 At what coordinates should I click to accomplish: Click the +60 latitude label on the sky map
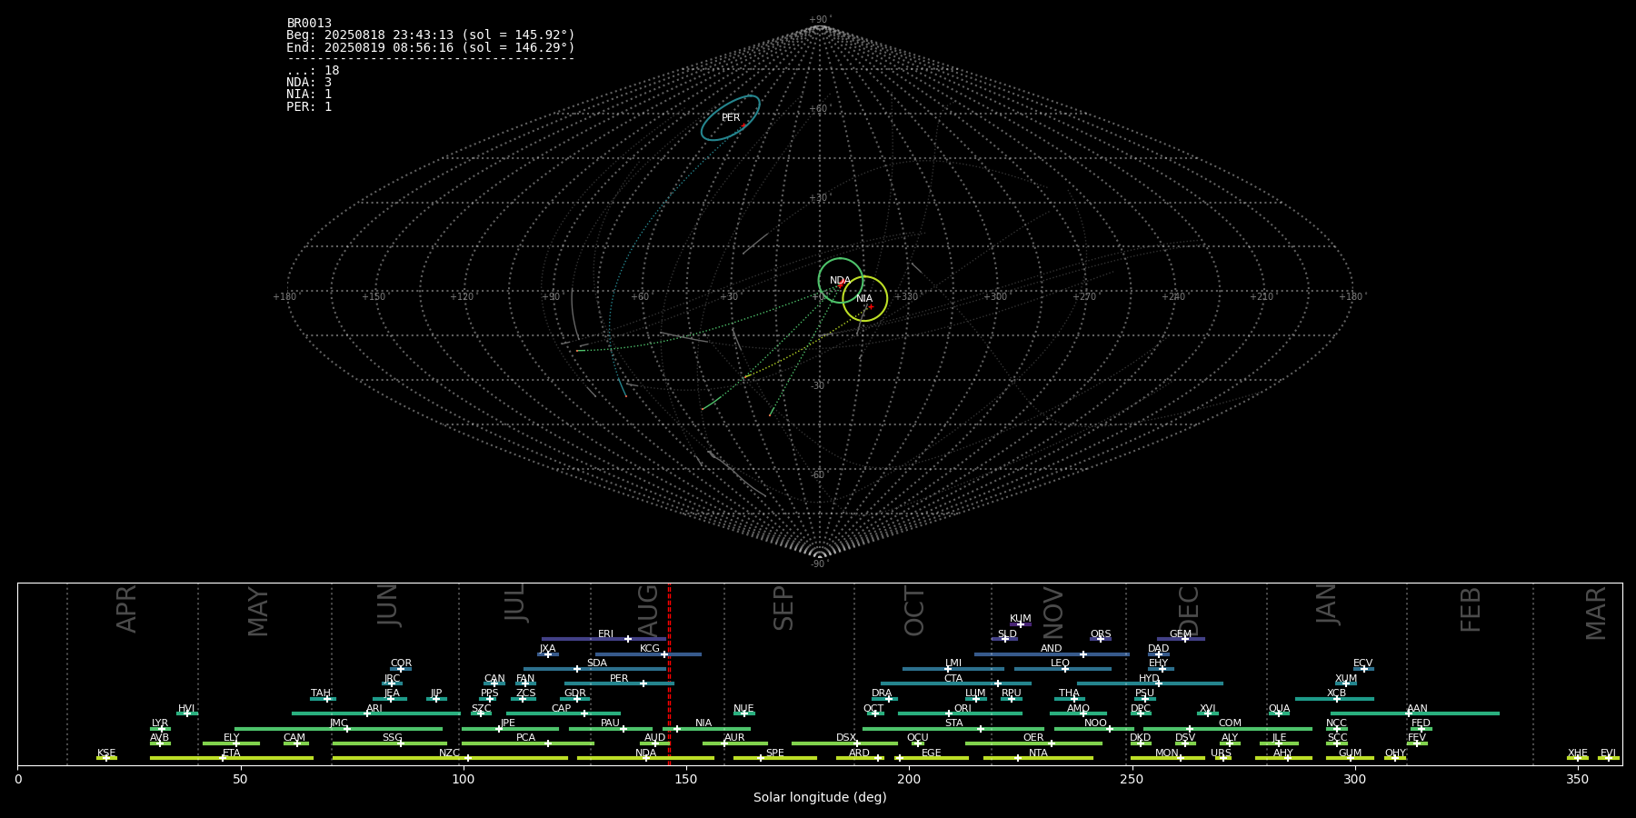819,109
